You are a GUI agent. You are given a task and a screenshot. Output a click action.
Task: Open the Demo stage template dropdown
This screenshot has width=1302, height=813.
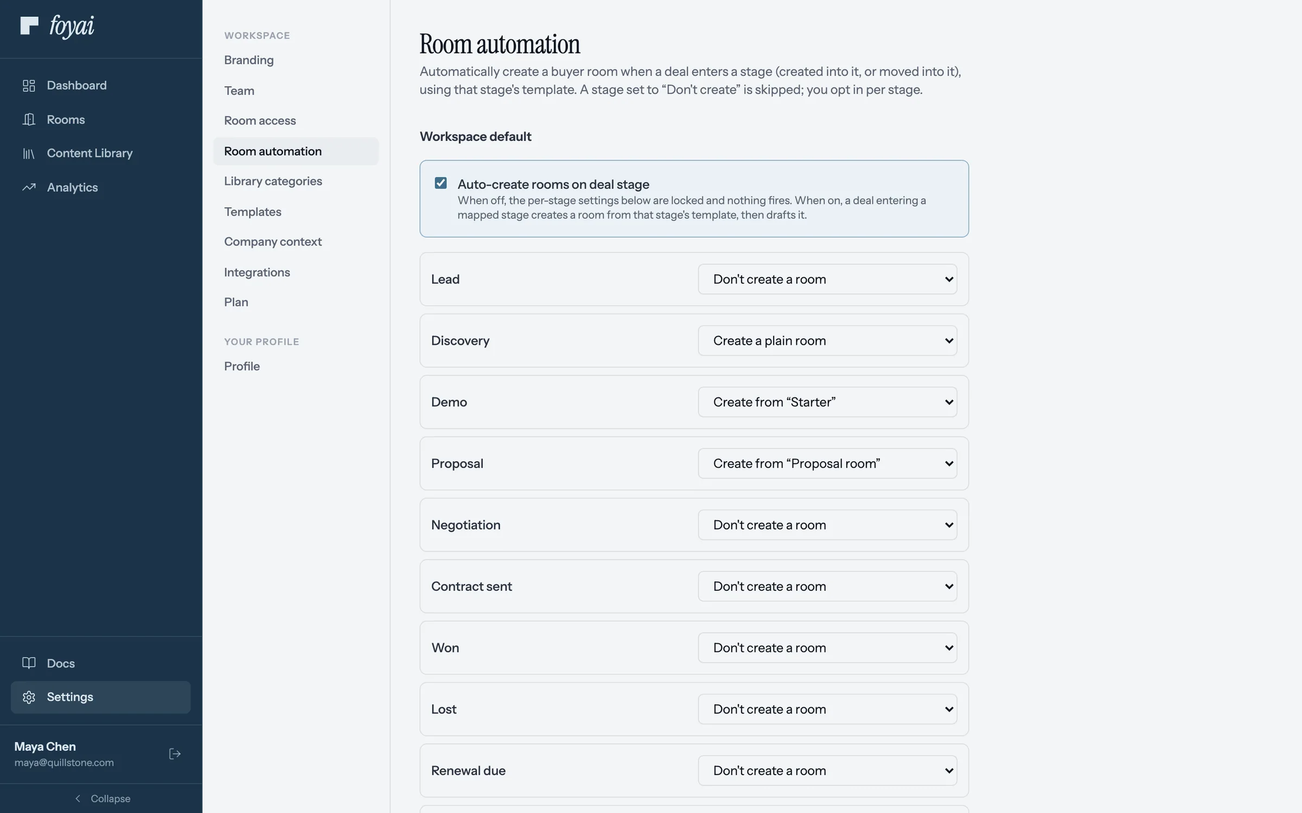827,402
